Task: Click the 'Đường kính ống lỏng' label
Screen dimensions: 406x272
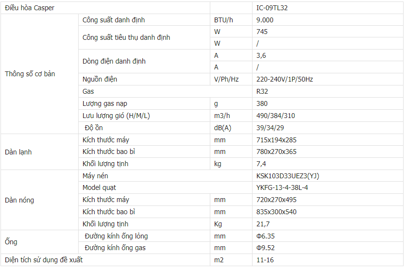Action: click(x=116, y=236)
